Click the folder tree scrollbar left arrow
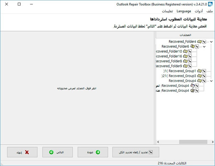This screenshot has width=215, height=166. coord(158,142)
